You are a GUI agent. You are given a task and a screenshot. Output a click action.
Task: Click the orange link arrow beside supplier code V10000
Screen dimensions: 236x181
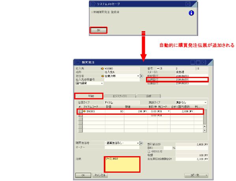[x=103, y=69]
